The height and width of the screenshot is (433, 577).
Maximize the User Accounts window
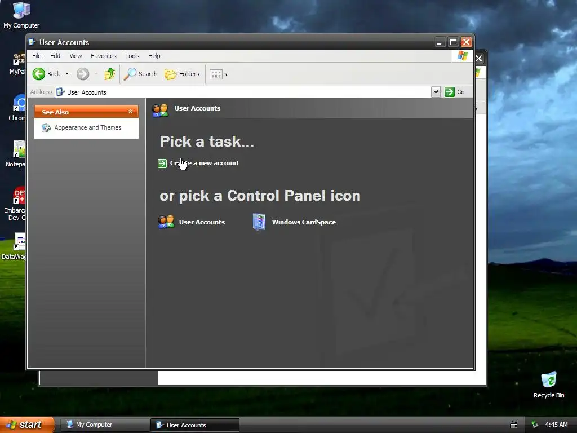[x=453, y=42]
